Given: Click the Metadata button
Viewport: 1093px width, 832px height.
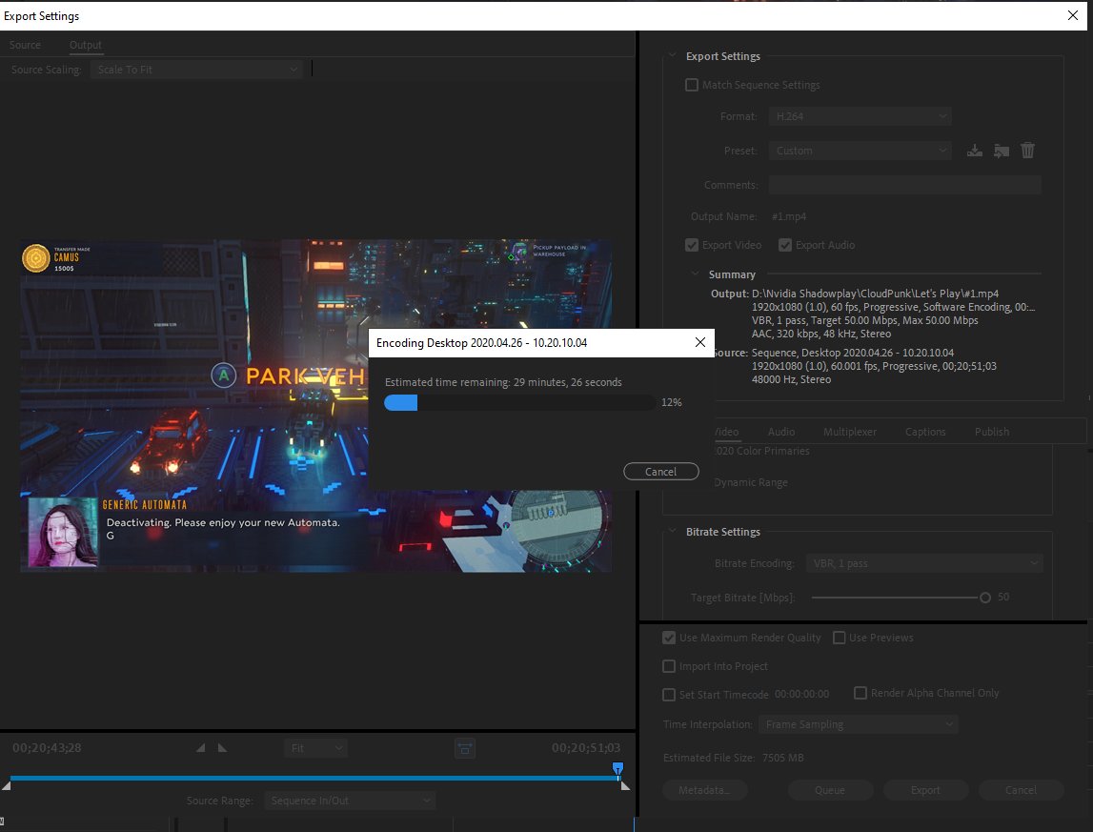Looking at the screenshot, I should 704,790.
